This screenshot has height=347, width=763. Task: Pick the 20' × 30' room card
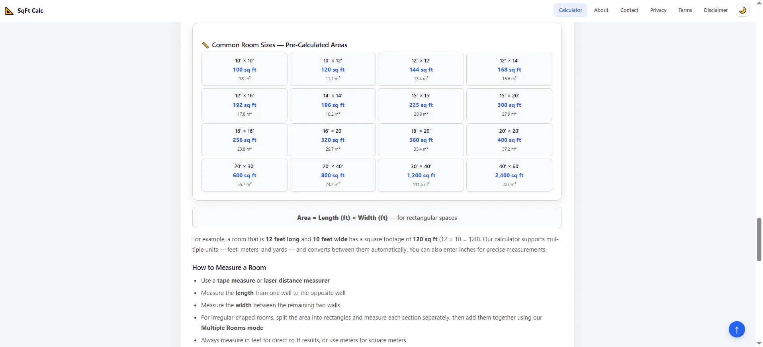pyautogui.click(x=245, y=175)
